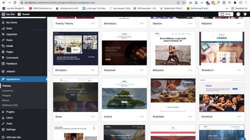
Task: Open more options for Balasana theme
Action: [x=190, y=70]
